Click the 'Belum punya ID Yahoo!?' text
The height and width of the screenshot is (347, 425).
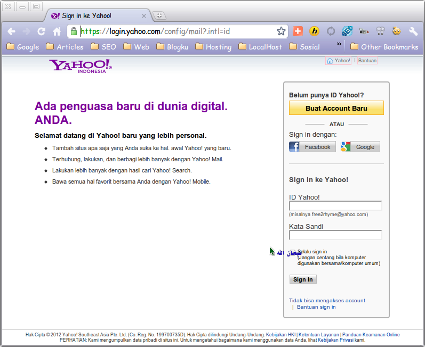point(326,95)
